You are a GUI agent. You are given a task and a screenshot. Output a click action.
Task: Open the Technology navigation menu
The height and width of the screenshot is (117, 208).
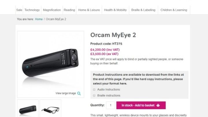point(32,10)
